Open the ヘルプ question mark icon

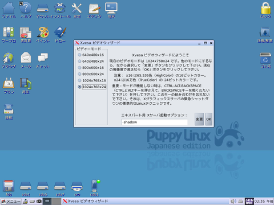(x=26, y=8)
